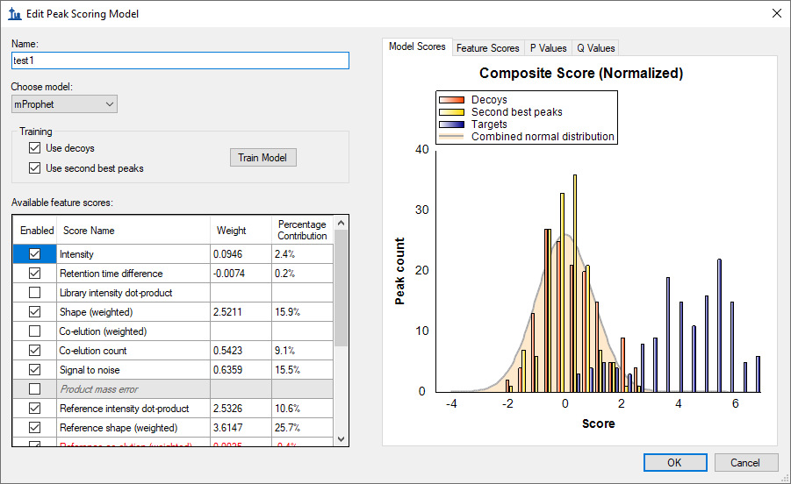The image size is (791, 484).
Task: Toggle the Use decoys checkbox
Action: (35, 148)
